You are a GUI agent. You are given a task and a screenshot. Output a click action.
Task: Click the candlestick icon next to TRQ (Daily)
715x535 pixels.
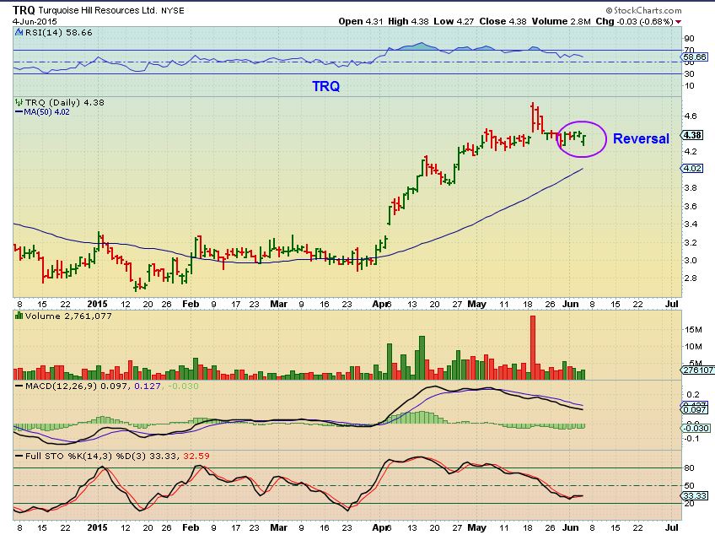[x=19, y=102]
